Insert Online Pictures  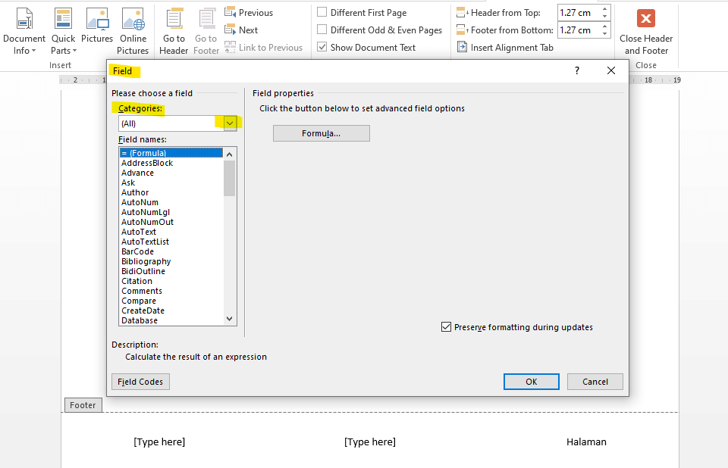tap(133, 32)
